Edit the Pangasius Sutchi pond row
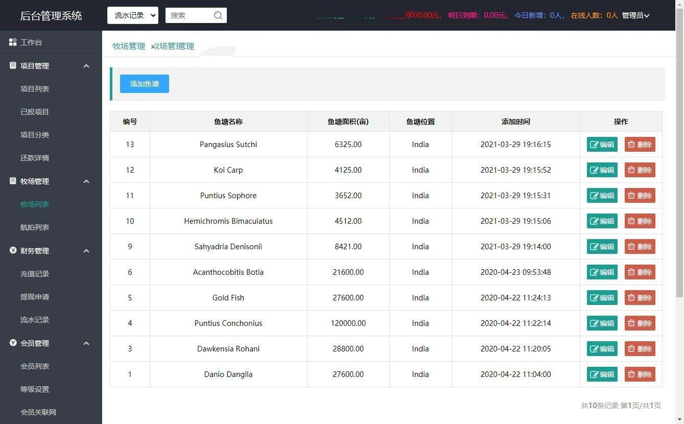The height and width of the screenshot is (424, 684). (x=602, y=145)
